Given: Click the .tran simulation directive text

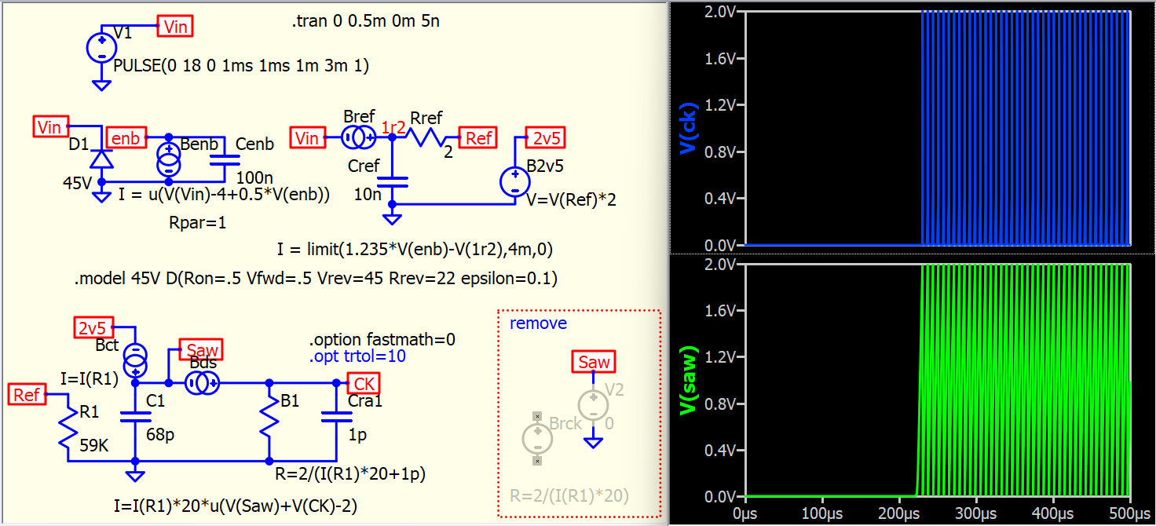Looking at the screenshot, I should (x=365, y=21).
